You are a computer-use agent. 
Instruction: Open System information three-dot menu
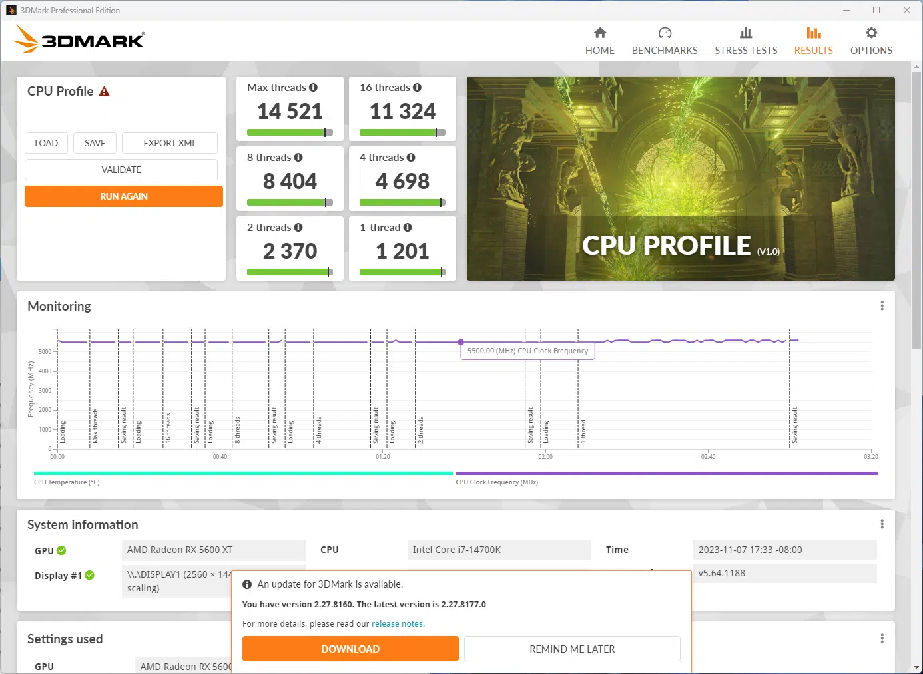click(882, 524)
